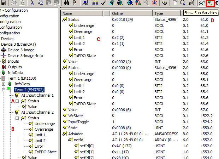219x159 pixels.
Task: Click the Choose Target System computer icon
Action: [85, 2]
